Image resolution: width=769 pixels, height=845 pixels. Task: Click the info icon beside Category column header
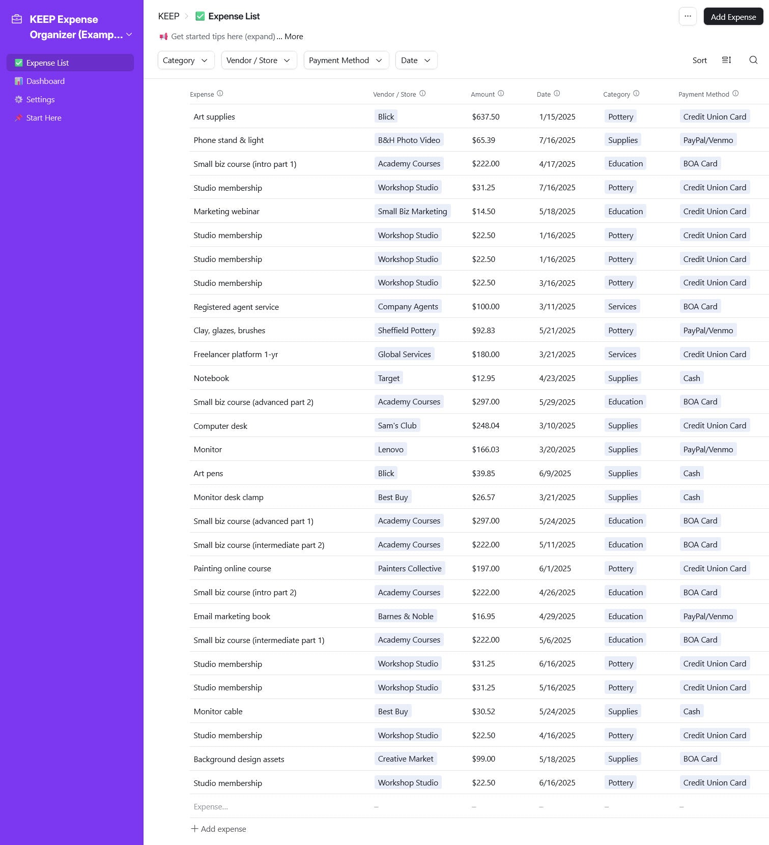pyautogui.click(x=636, y=94)
